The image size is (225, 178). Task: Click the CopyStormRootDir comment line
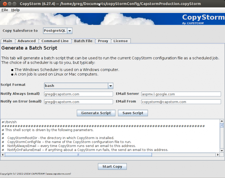pos(58,138)
